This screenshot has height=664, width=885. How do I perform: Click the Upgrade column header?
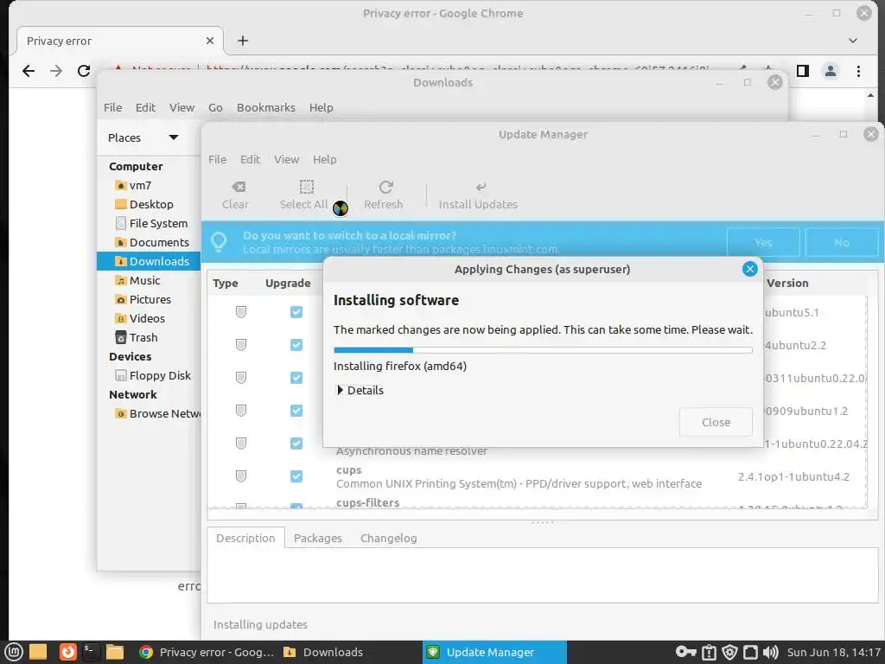click(288, 283)
